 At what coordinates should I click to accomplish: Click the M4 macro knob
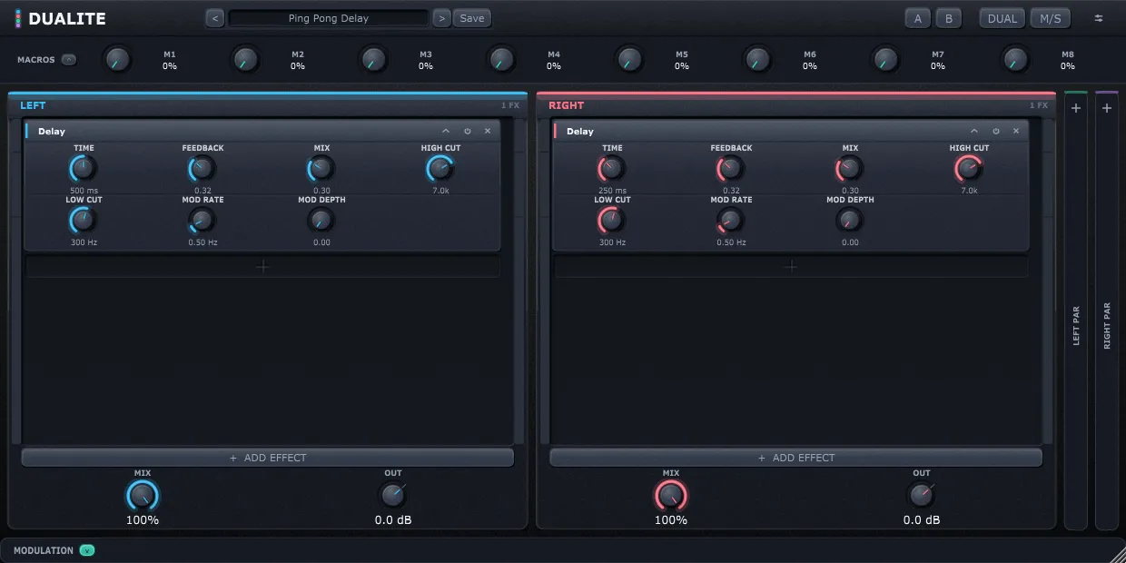(x=501, y=60)
